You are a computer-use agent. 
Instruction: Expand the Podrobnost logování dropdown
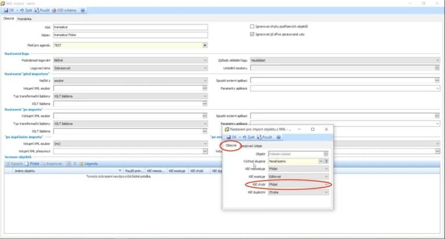(205, 60)
